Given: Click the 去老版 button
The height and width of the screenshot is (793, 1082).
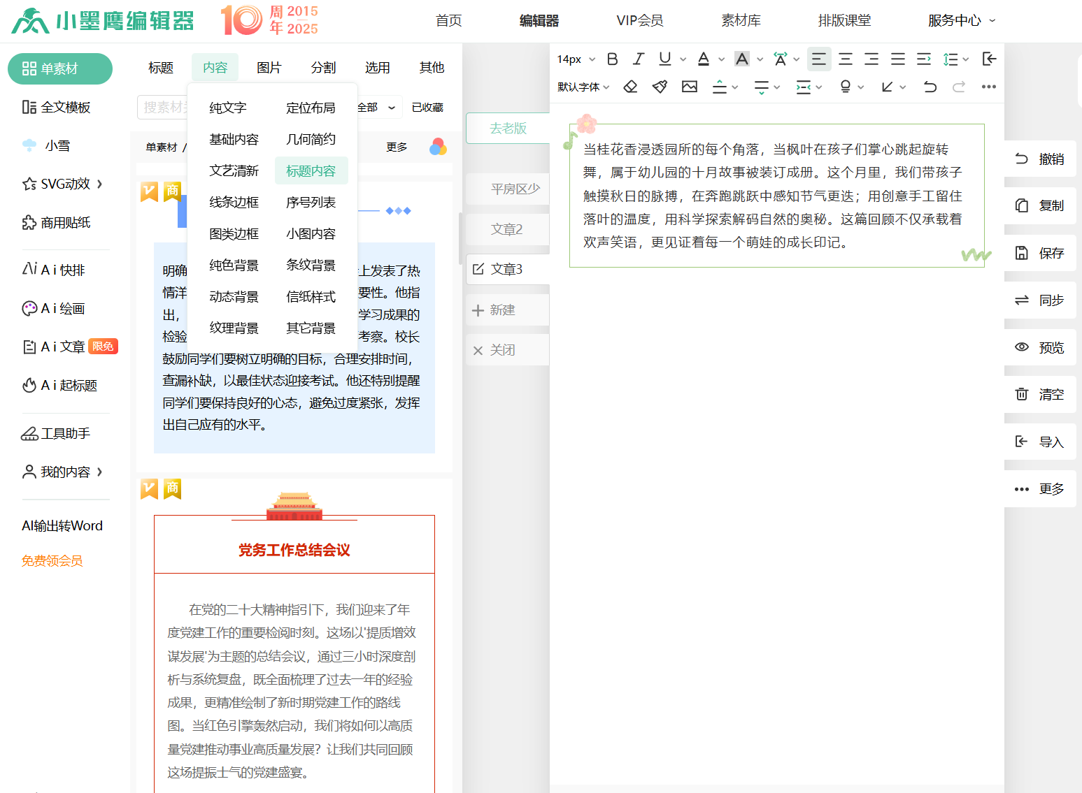Looking at the screenshot, I should pos(508,129).
